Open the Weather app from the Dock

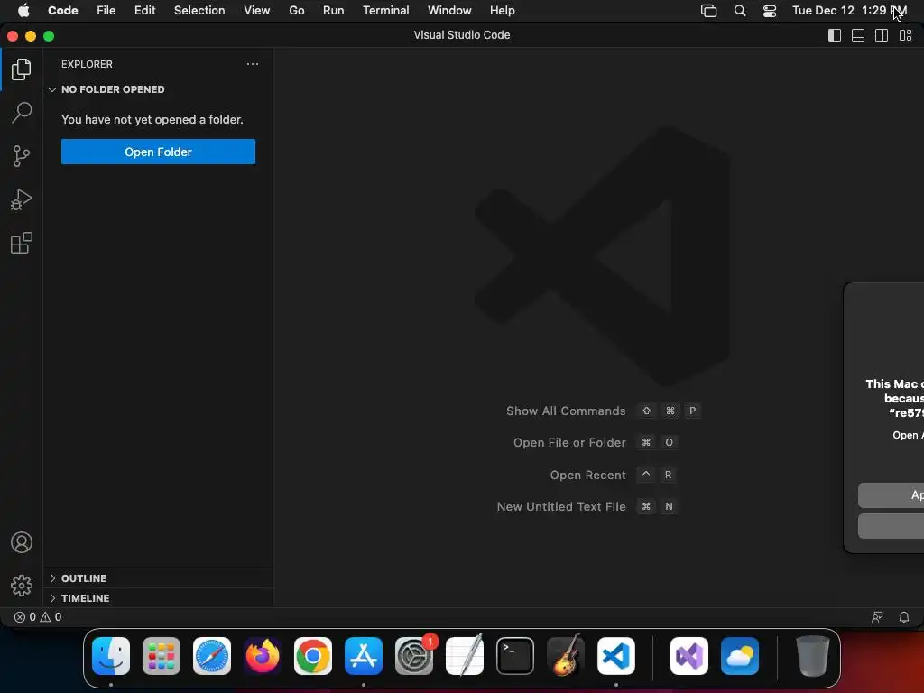740,656
